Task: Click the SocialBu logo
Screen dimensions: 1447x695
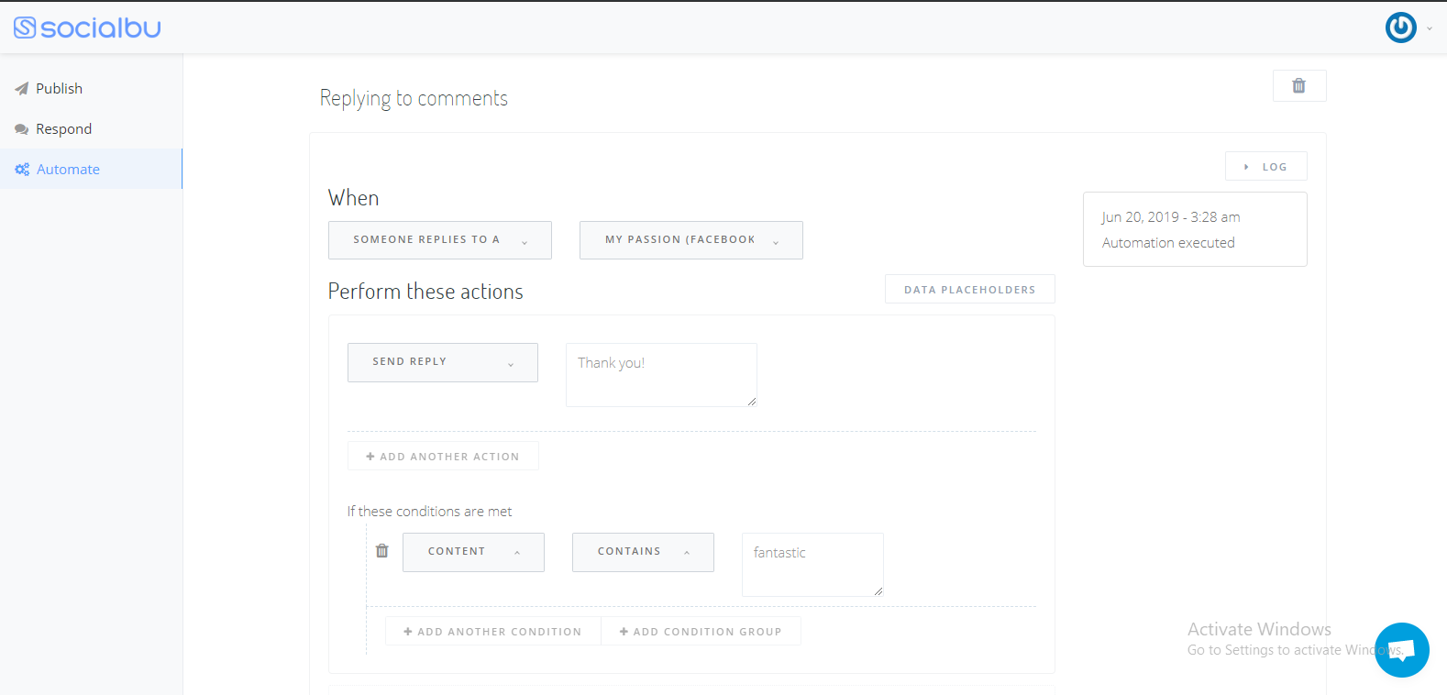Action: (x=87, y=28)
